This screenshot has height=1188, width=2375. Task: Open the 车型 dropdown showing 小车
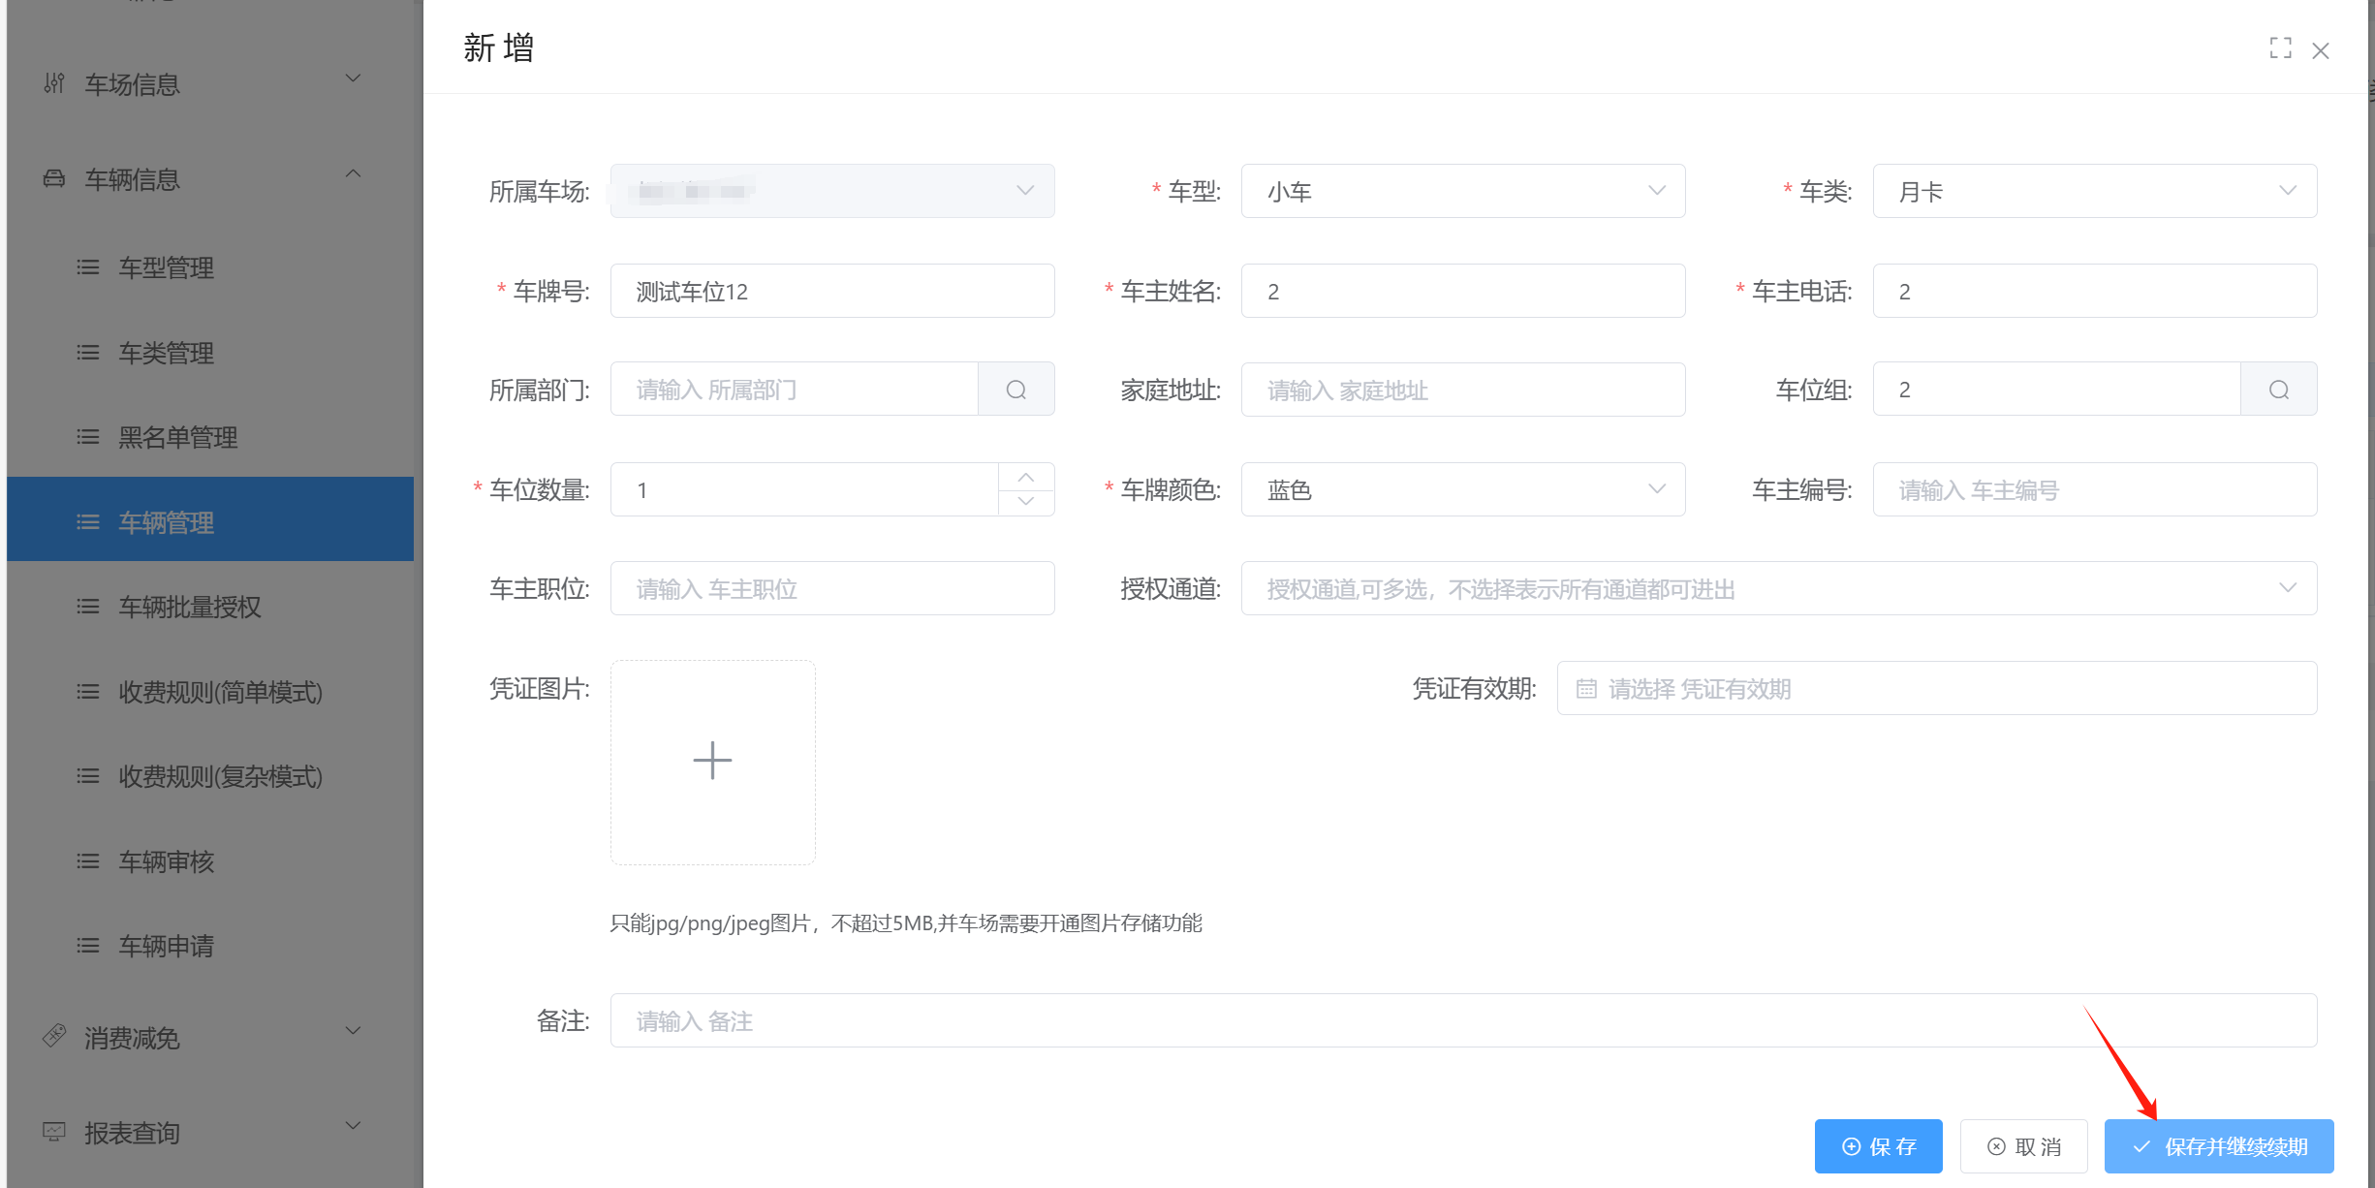coord(1462,191)
